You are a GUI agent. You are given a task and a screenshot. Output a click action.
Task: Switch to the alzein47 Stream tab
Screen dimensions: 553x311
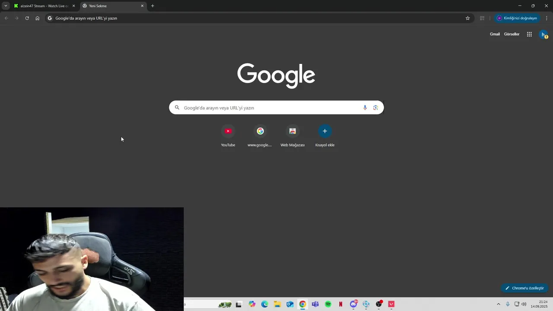(x=44, y=6)
